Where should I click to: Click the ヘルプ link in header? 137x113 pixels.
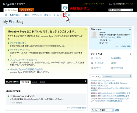pos(101,4)
